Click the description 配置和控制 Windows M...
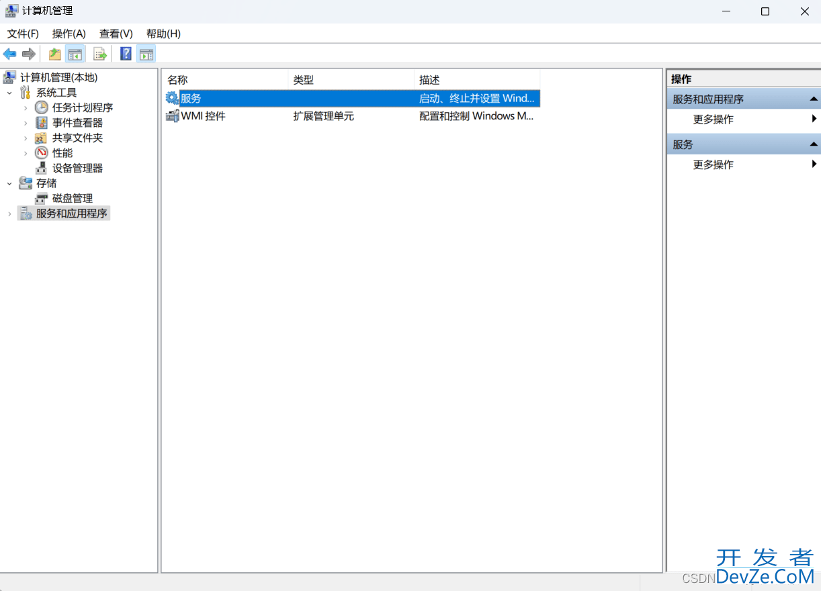The height and width of the screenshot is (591, 821). pyautogui.click(x=476, y=116)
